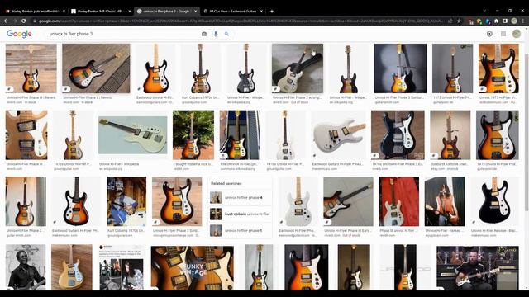Open Google quick settings gear

(489, 34)
